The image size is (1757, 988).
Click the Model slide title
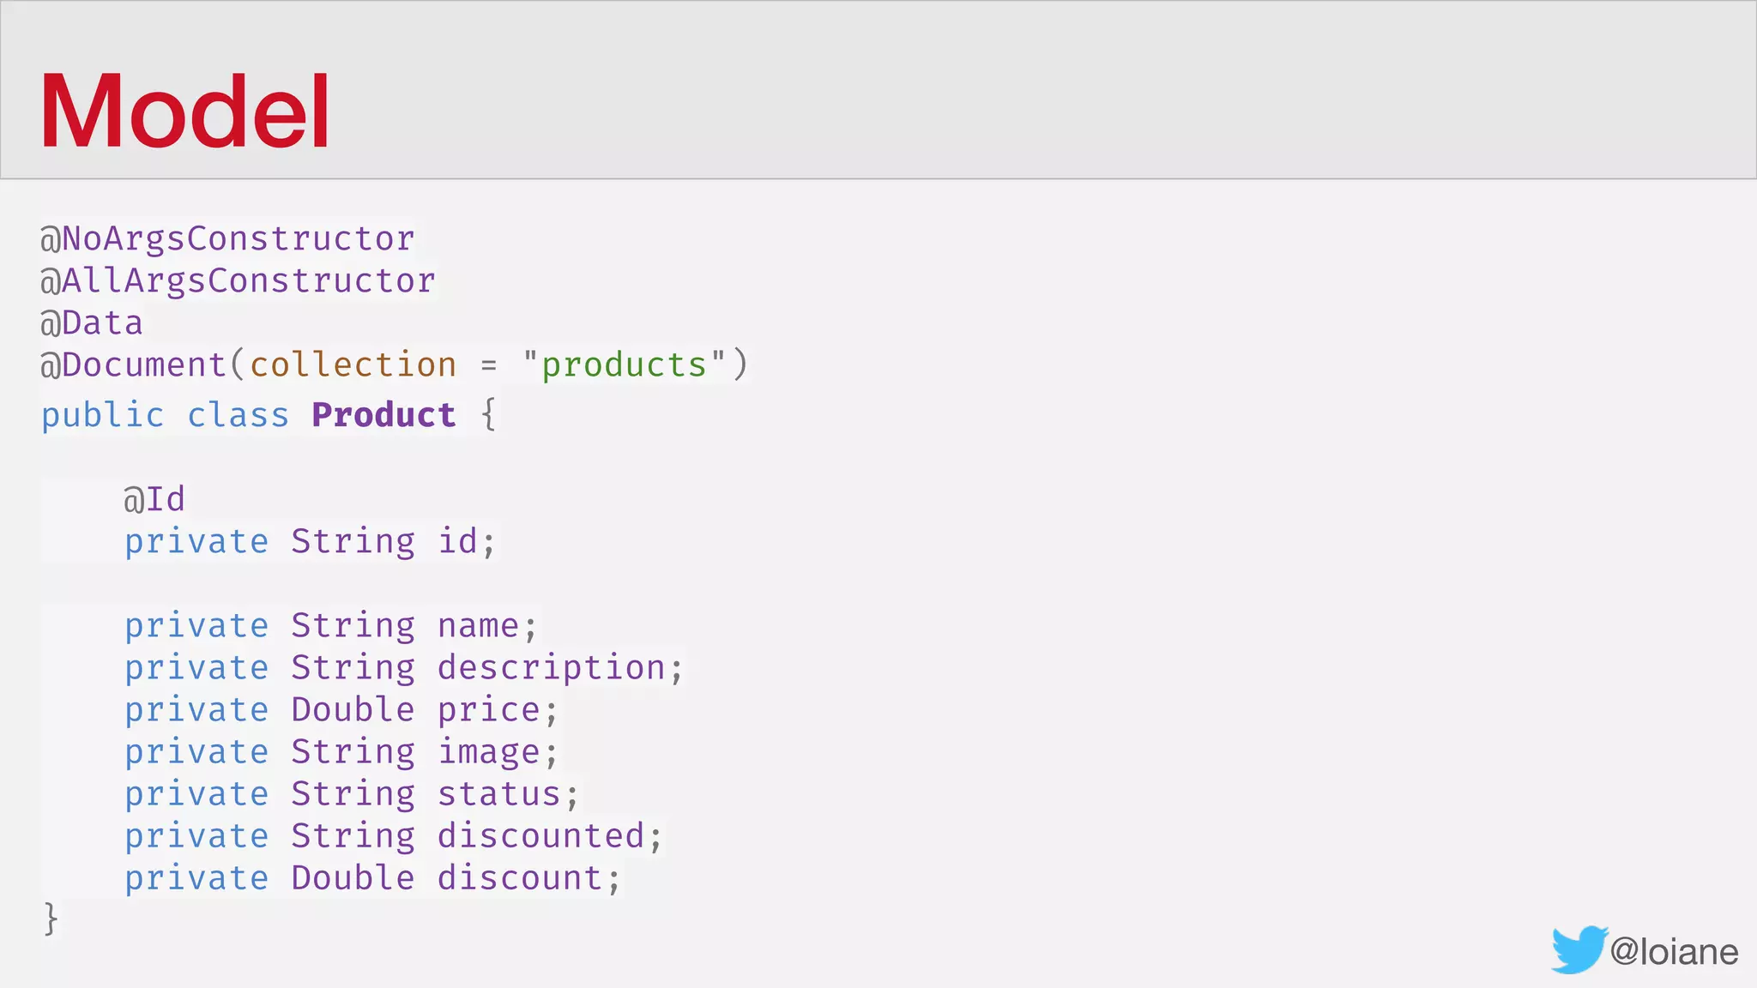coord(184,111)
